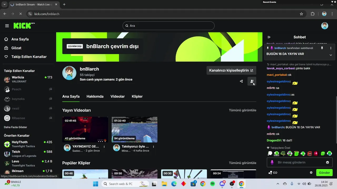Image resolution: width=337 pixels, height=189 pixels.
Task: Open Telch recommended channel
Action: 28,154
